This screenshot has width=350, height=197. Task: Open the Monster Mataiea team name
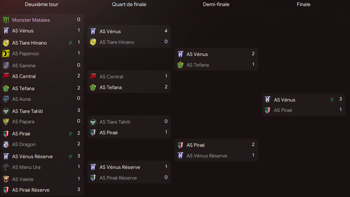31,20
